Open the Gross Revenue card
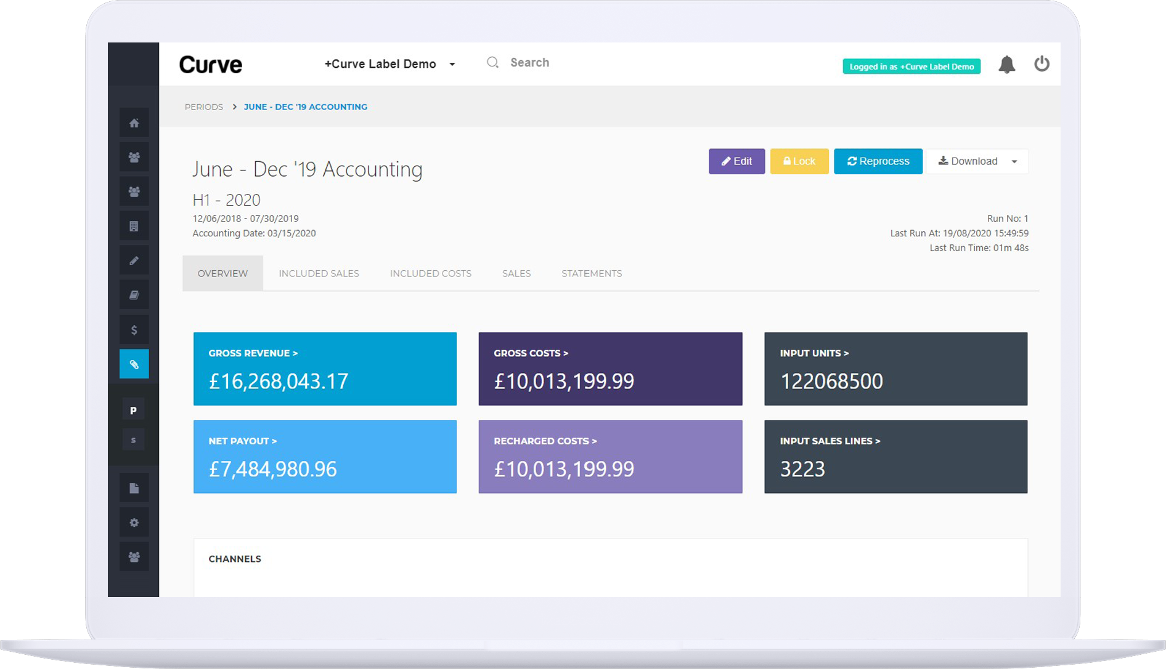 [325, 369]
